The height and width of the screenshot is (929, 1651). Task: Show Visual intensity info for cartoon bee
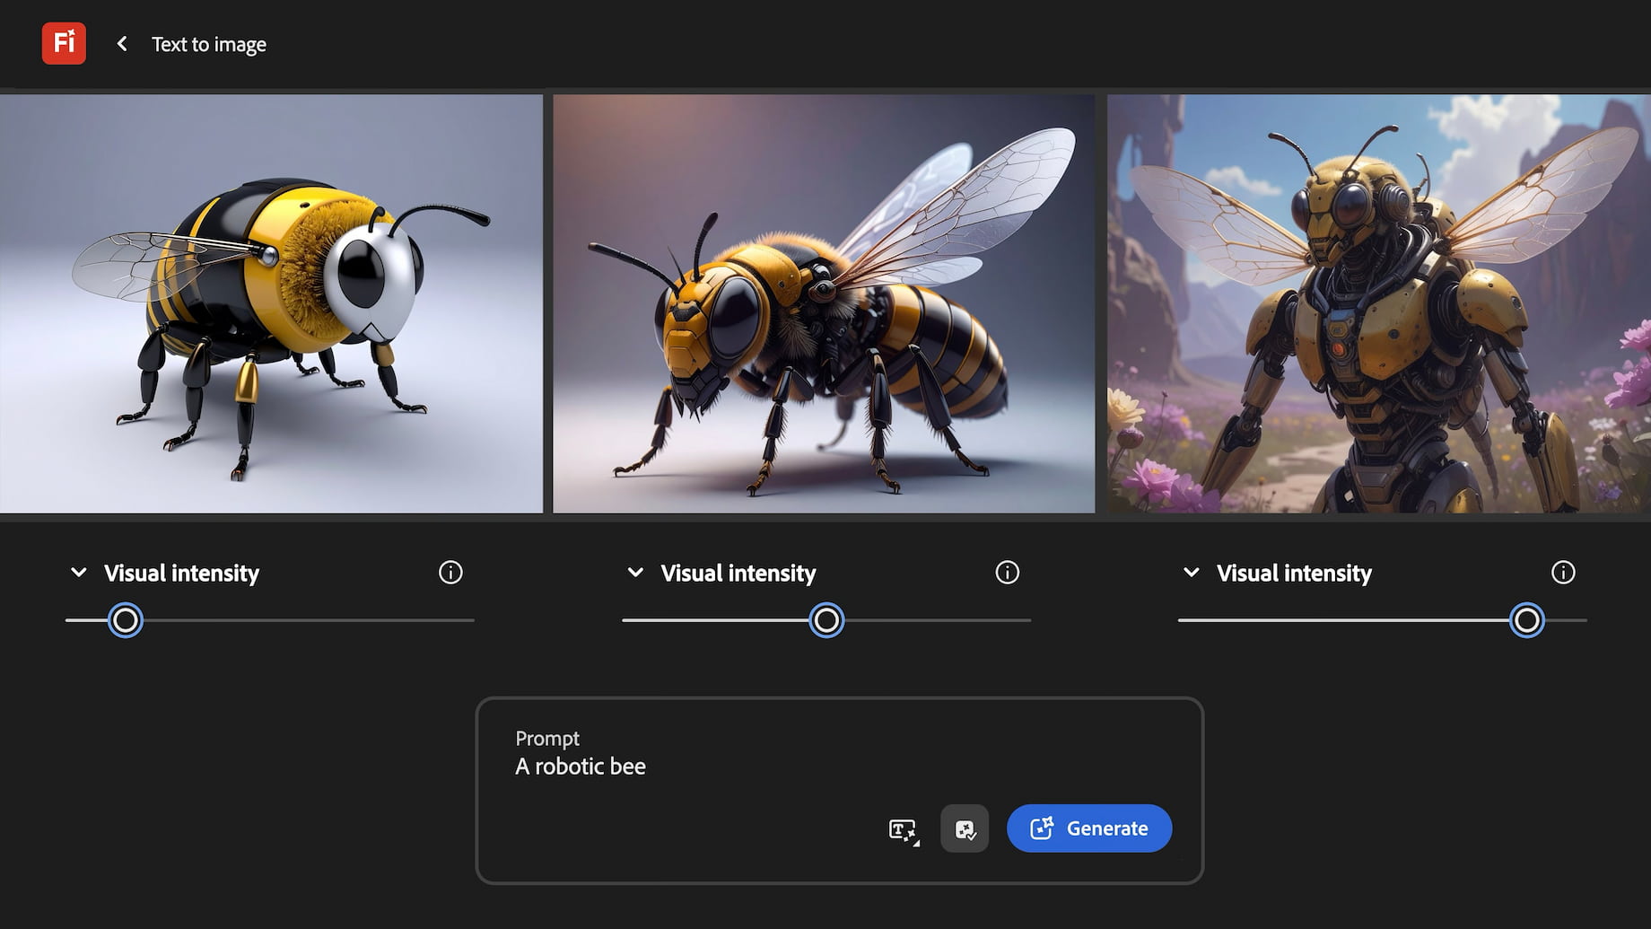tap(450, 573)
